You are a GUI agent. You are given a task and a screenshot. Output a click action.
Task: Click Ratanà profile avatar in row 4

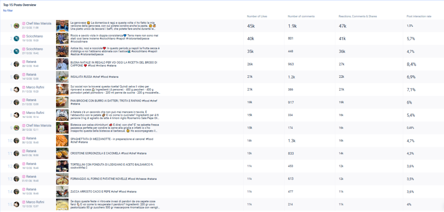(x=17, y=64)
